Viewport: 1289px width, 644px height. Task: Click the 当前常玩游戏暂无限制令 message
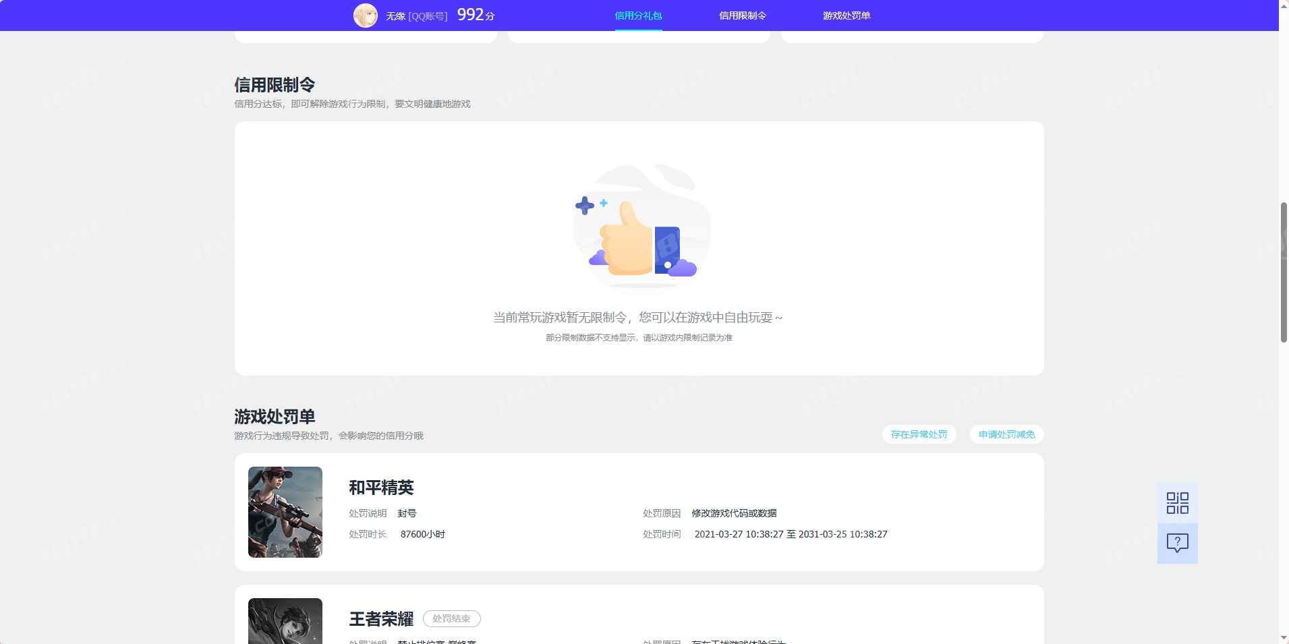coord(638,317)
